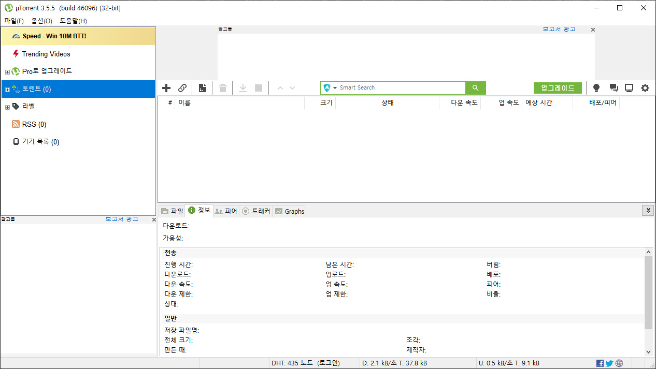Click the lightbulb icon in toolbar
This screenshot has width=656, height=369.
(x=596, y=88)
